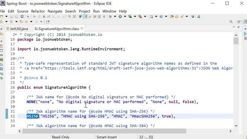247x139 pixels.
Task: Open the Run menu
Action: tap(96, 11)
